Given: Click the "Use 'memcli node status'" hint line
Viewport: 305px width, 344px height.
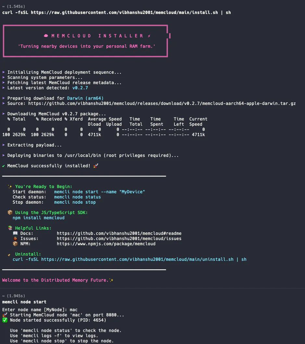Looking at the screenshot, I should 66,330.
